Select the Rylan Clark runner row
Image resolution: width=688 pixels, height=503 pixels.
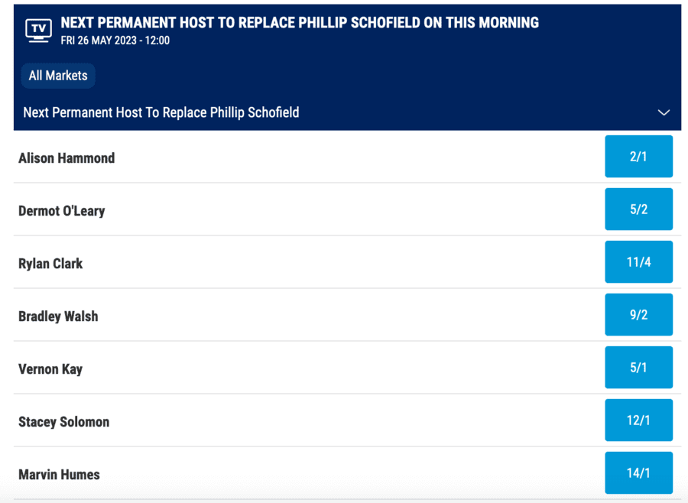(50, 262)
